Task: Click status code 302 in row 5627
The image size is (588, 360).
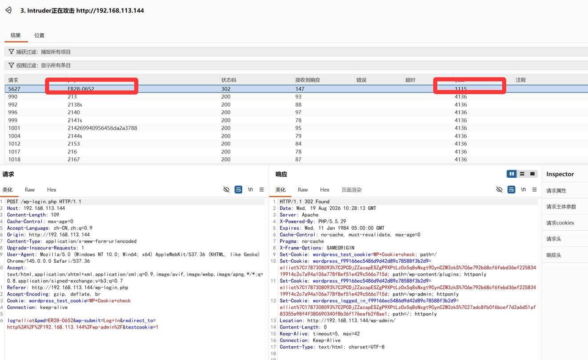Action: point(226,89)
